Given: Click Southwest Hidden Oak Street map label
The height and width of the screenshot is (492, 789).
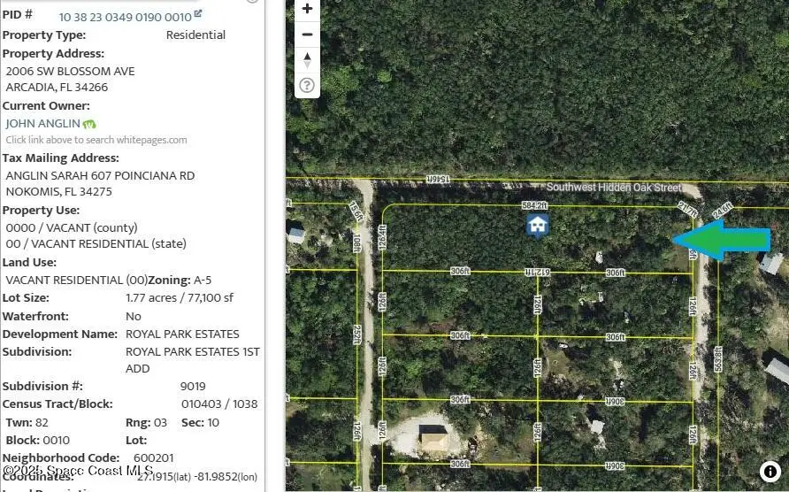Looking at the screenshot, I should (x=614, y=188).
